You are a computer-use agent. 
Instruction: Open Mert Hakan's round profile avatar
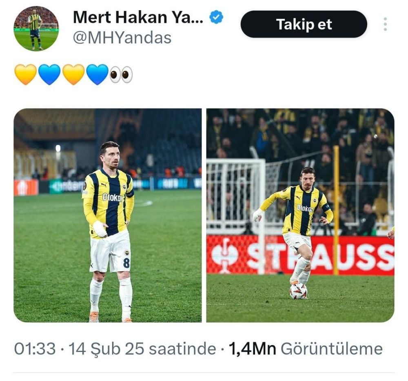pyautogui.click(x=36, y=28)
